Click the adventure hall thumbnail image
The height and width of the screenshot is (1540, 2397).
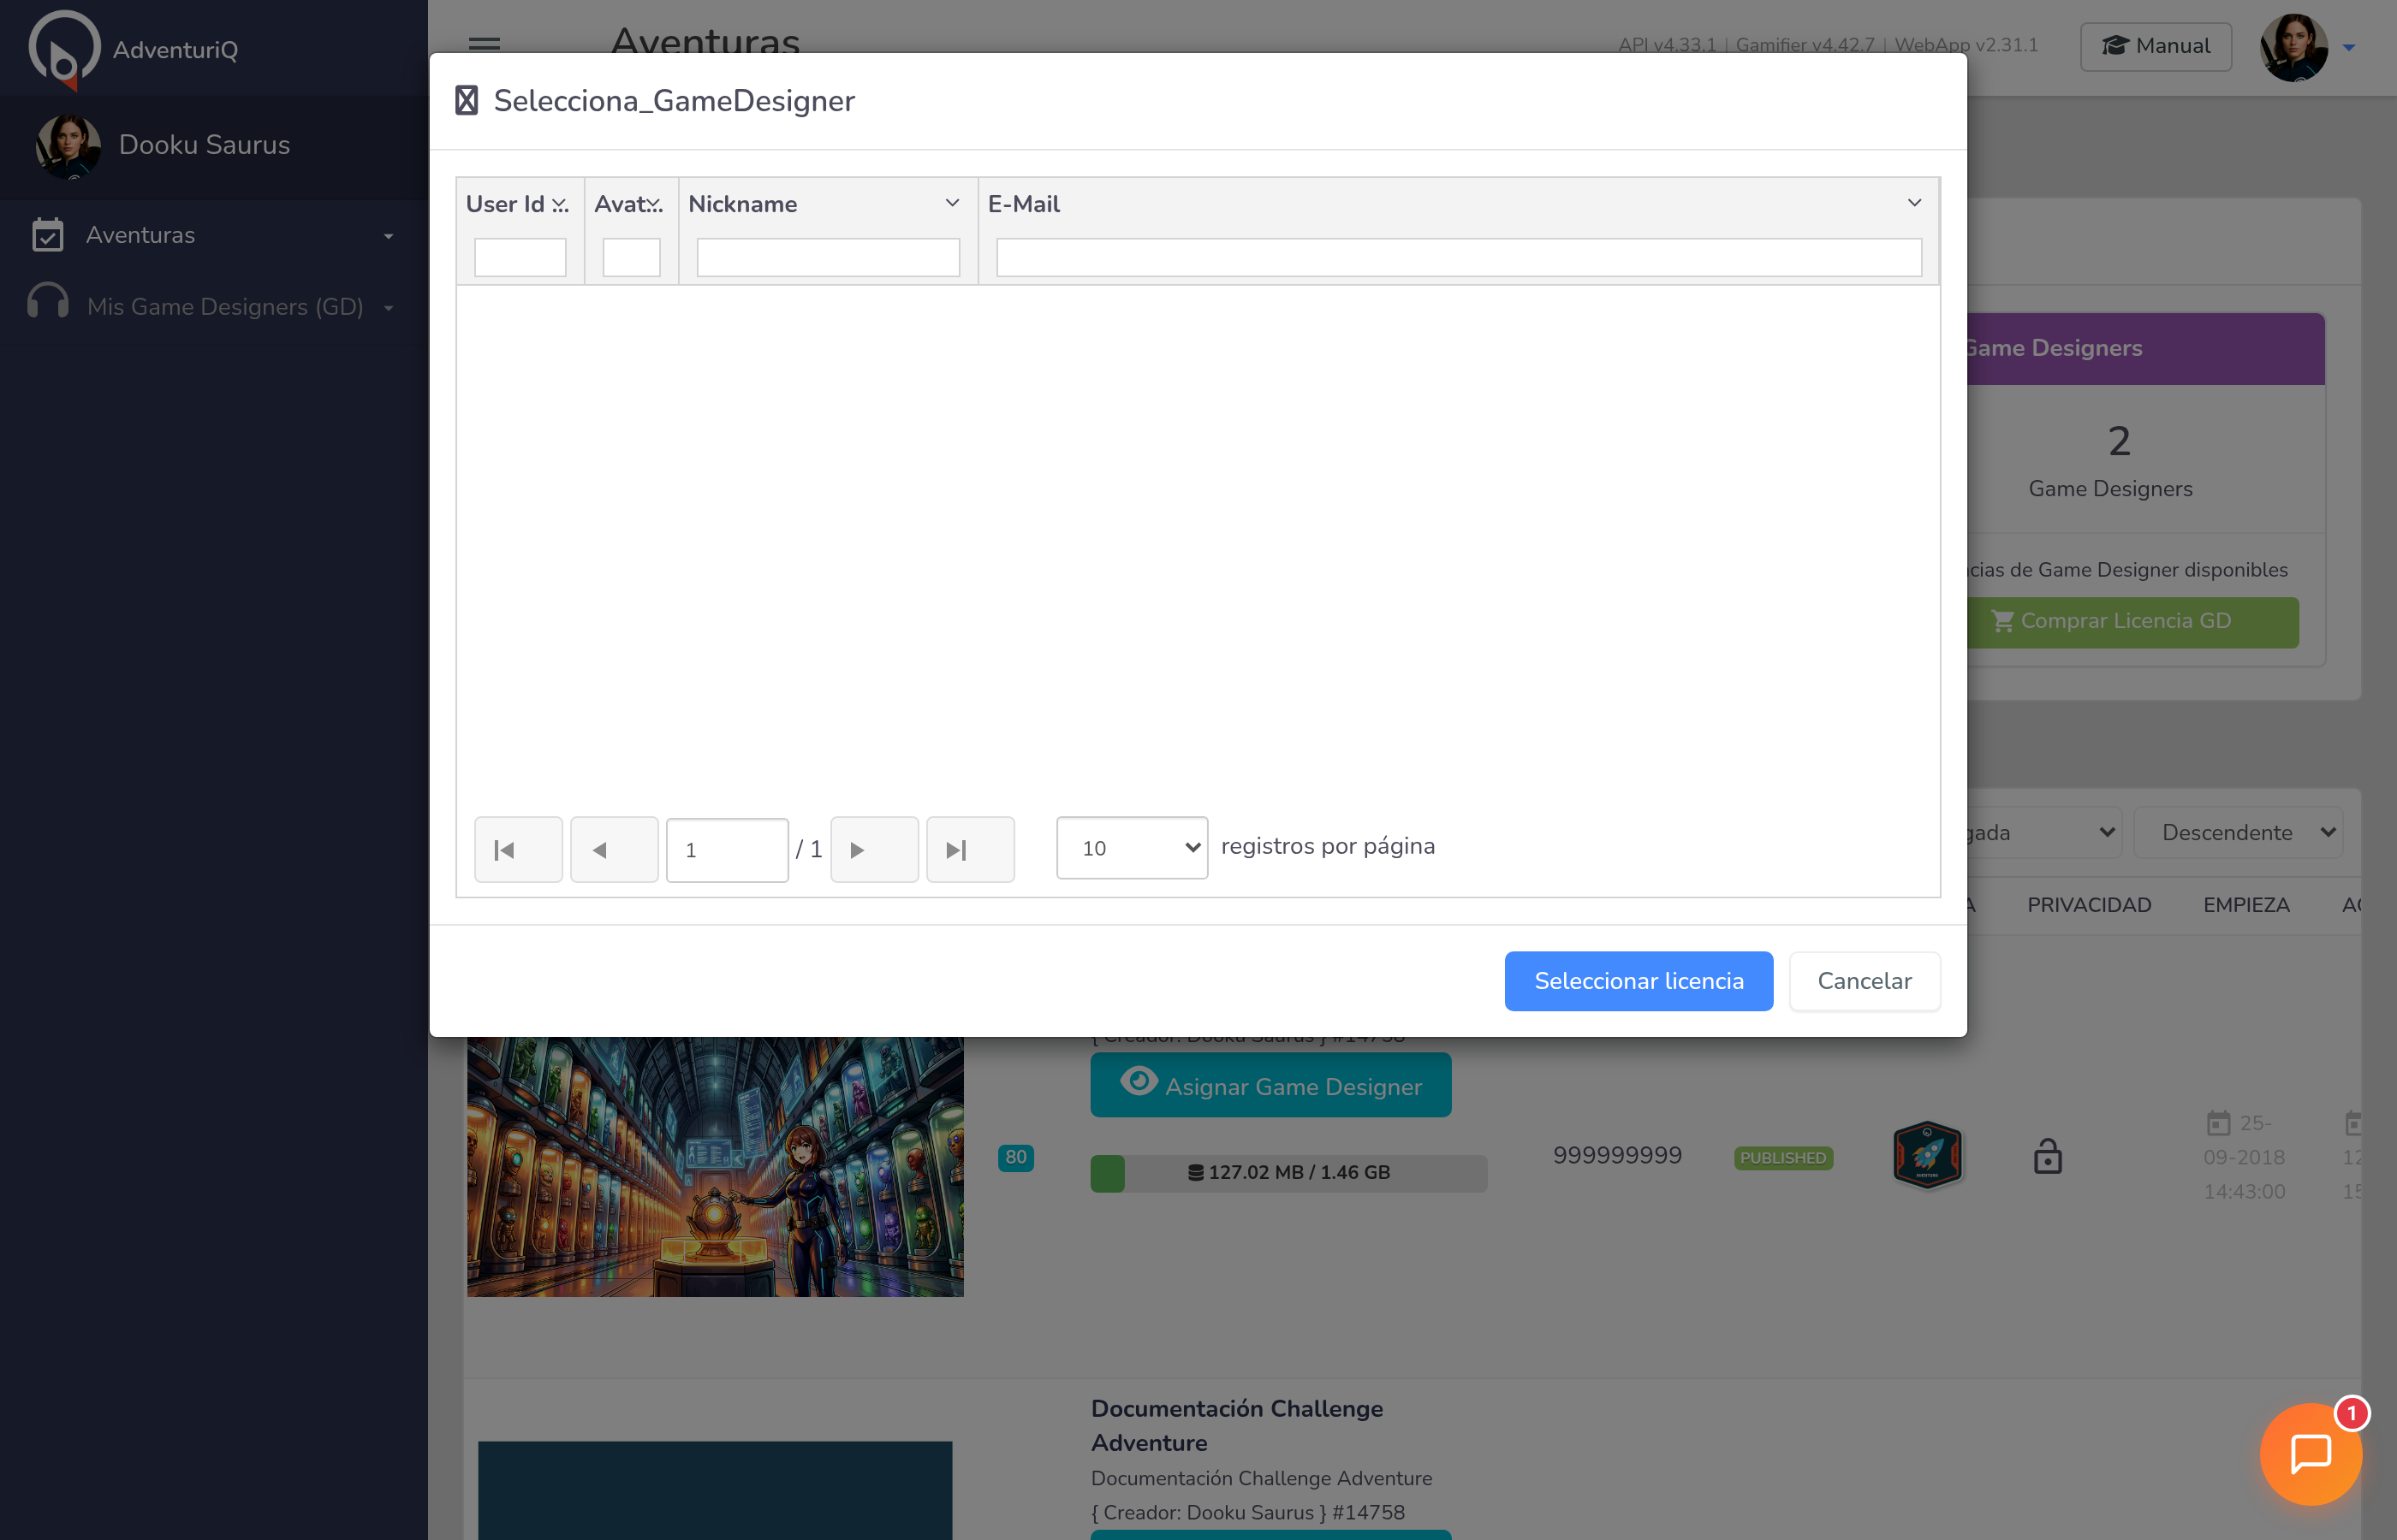pyautogui.click(x=714, y=1166)
